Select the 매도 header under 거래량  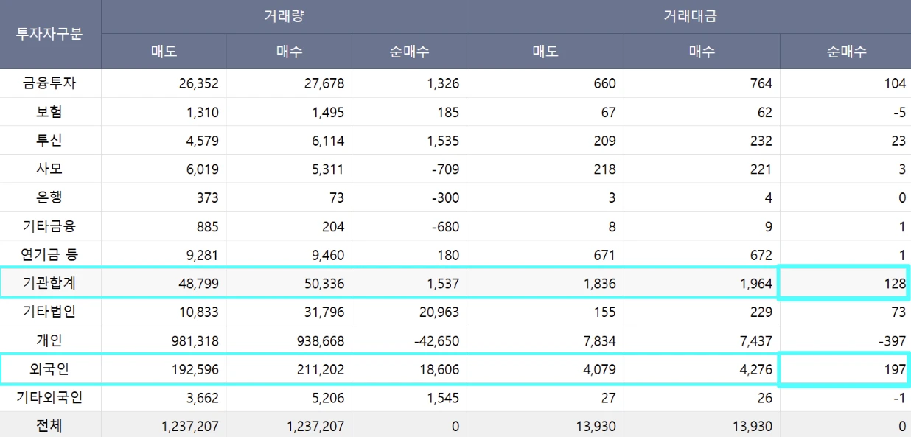point(164,51)
